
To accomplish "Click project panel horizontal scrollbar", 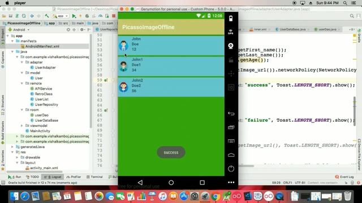I will [x=35, y=171].
